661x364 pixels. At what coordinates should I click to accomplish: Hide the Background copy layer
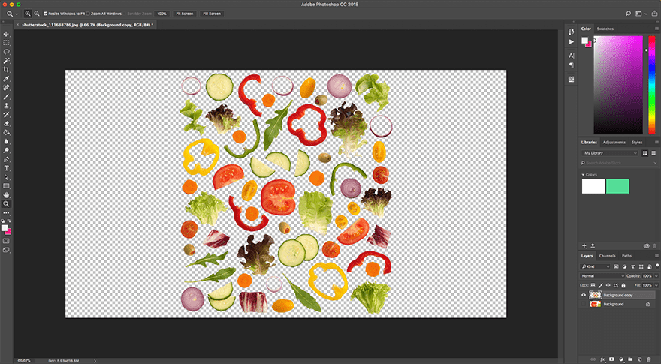(x=585, y=295)
